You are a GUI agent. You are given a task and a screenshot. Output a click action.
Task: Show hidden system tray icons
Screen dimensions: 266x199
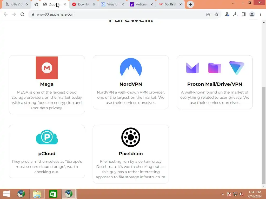(x=223, y=194)
